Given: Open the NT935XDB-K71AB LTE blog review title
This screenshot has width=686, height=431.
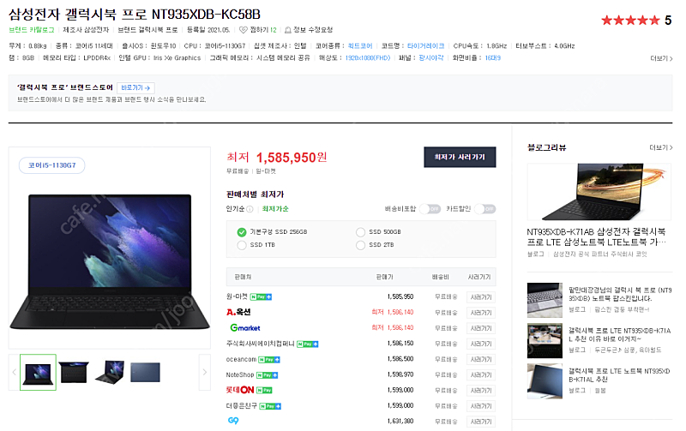Looking at the screenshot, I should click(596, 236).
